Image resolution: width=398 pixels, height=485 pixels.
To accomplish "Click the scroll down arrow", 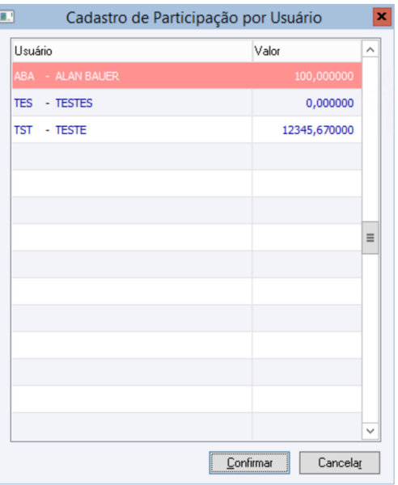I will [370, 431].
